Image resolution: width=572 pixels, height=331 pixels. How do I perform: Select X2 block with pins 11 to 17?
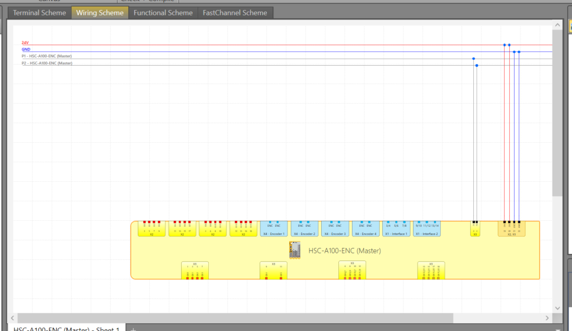(x=182, y=229)
